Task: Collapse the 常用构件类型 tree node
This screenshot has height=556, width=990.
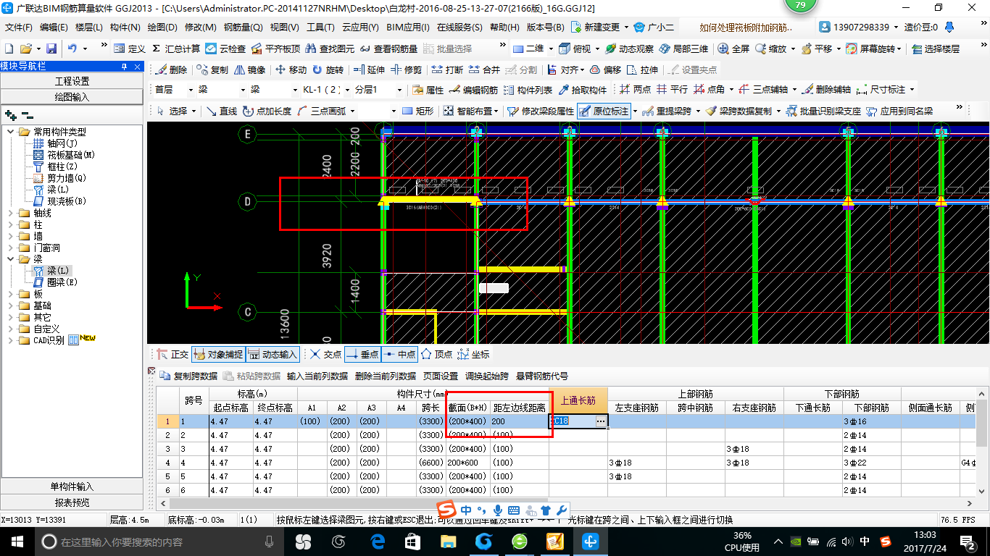Action: tap(12, 132)
